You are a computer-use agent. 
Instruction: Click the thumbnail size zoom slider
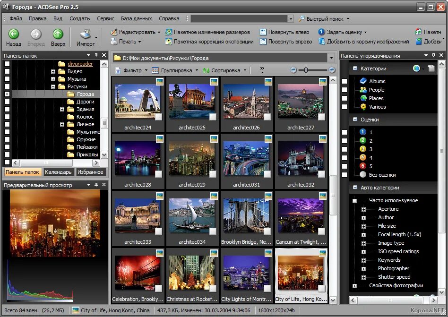click(313, 70)
